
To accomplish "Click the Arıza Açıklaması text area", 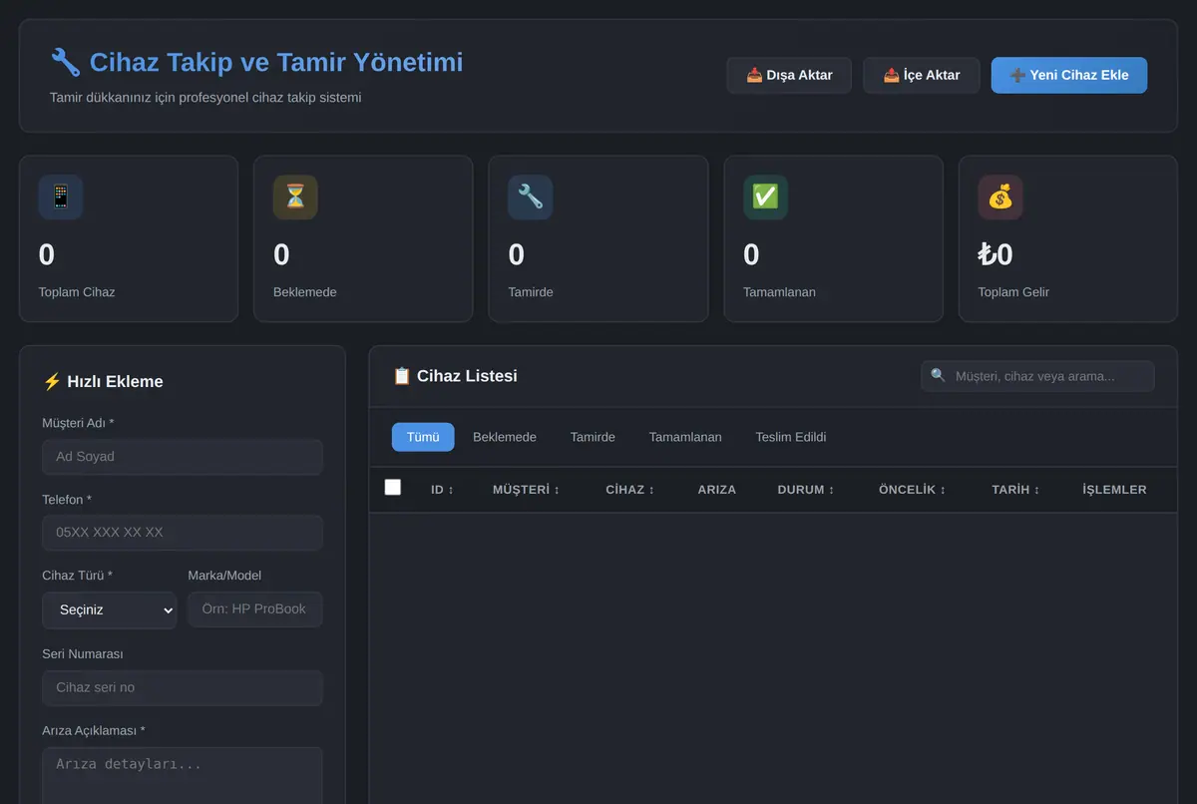I will click(x=183, y=776).
